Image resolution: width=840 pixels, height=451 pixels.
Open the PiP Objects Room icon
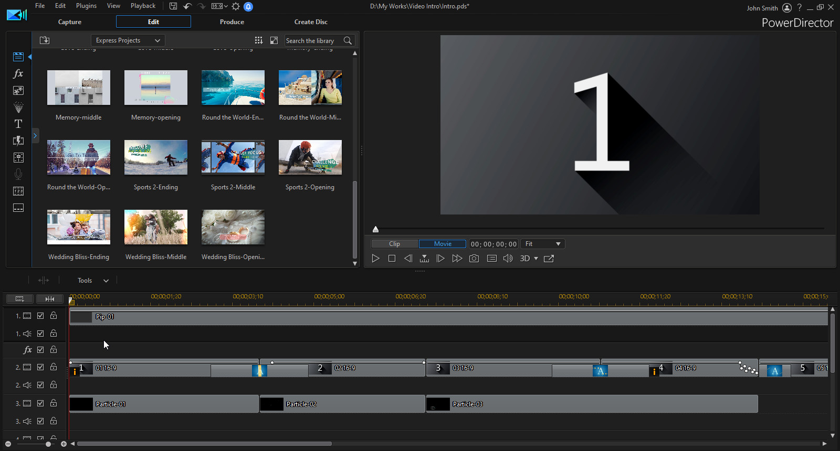pos(18,90)
